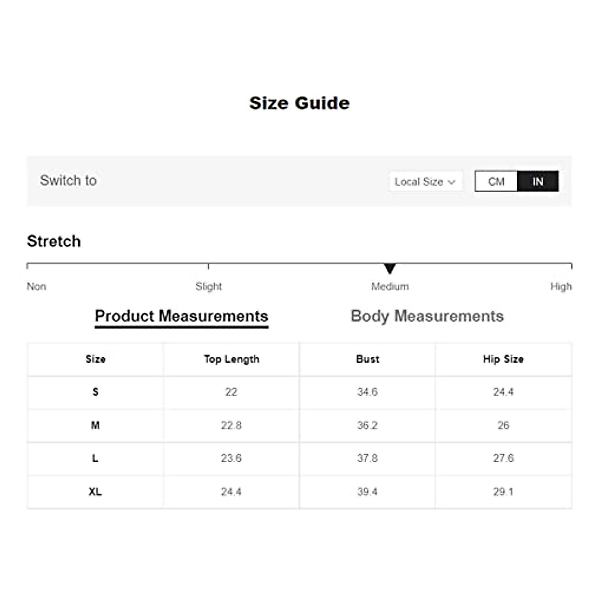590x590 pixels.
Task: Switch units to CM
Action: (496, 181)
